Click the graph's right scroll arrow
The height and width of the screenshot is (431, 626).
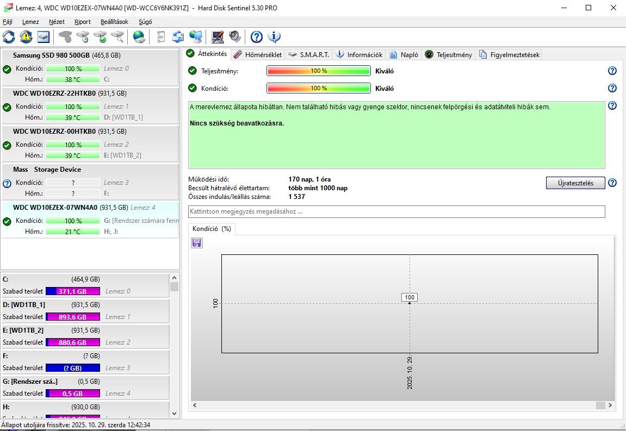pyautogui.click(x=610, y=405)
